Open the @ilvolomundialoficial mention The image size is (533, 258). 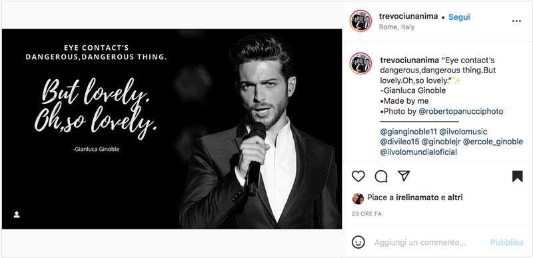[x=418, y=152]
